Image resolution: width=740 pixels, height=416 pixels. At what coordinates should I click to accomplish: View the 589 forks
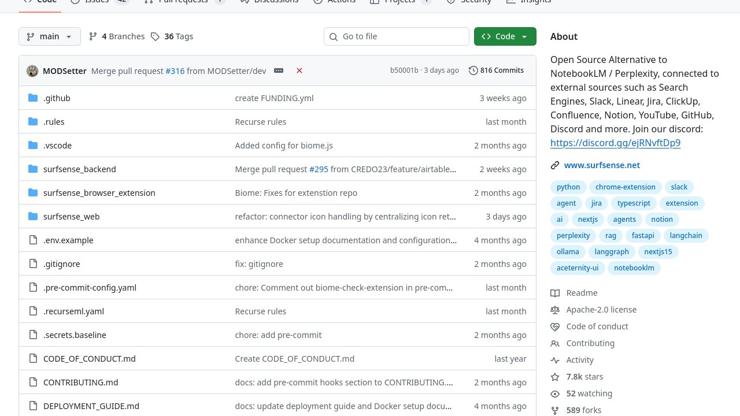[583, 410]
